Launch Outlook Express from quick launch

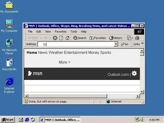[33, 120]
